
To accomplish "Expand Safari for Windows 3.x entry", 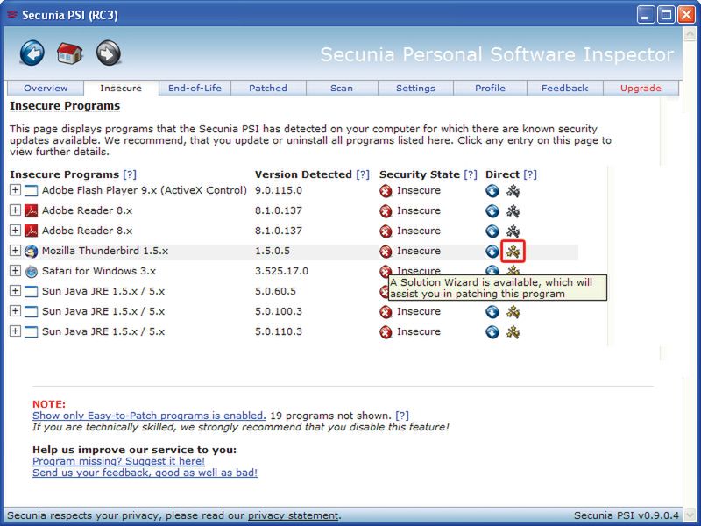I will point(15,271).
